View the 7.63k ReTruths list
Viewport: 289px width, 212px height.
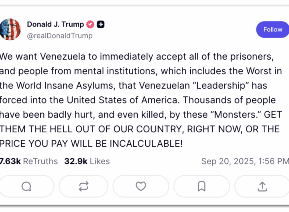28,161
